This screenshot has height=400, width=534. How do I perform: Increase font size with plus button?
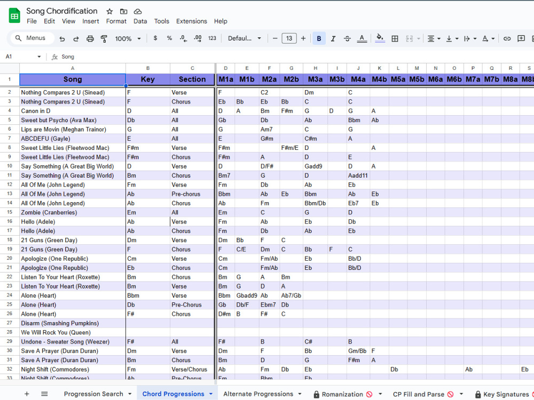pyautogui.click(x=303, y=38)
